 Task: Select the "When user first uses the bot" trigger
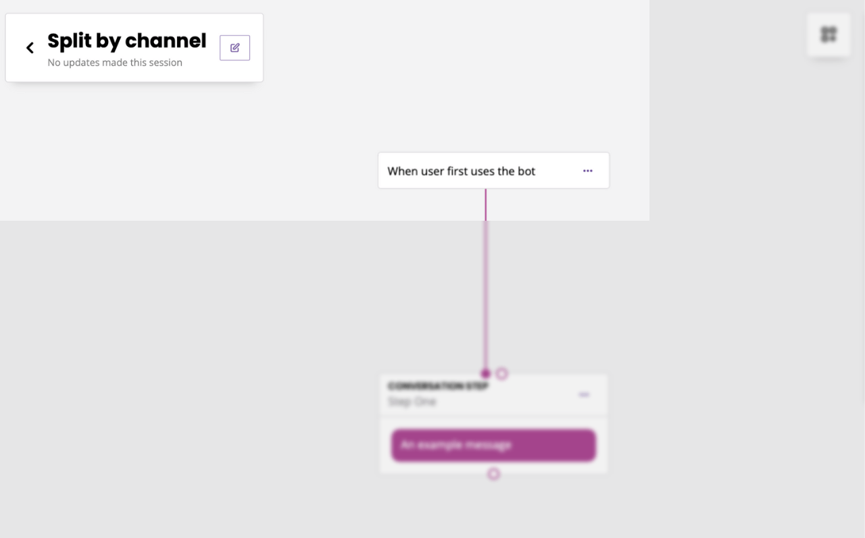tap(493, 171)
